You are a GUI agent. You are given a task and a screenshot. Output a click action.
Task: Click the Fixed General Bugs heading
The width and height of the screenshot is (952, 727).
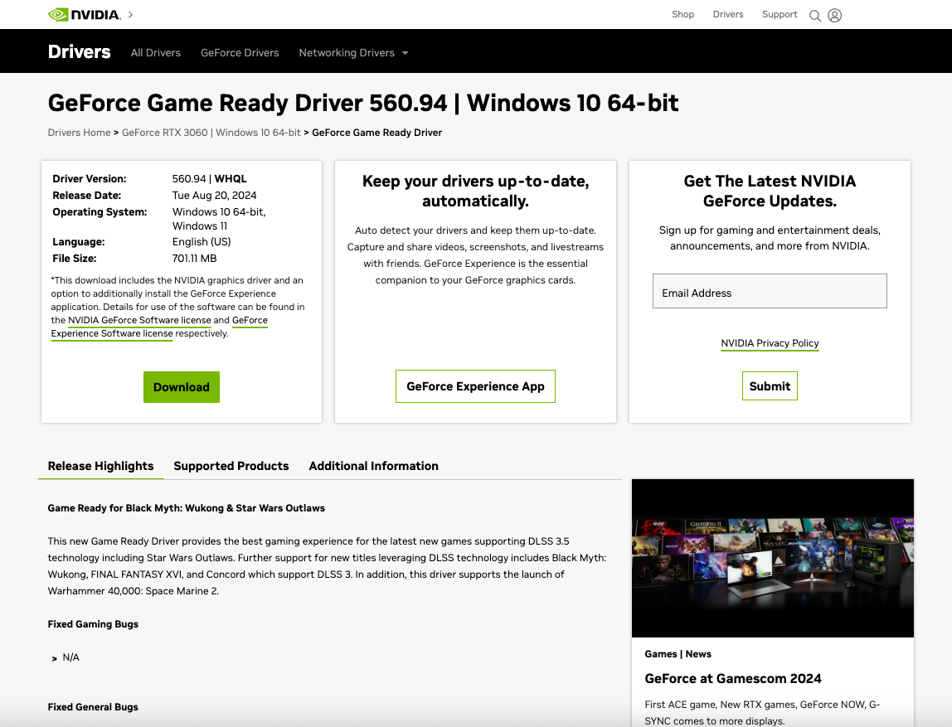click(93, 707)
